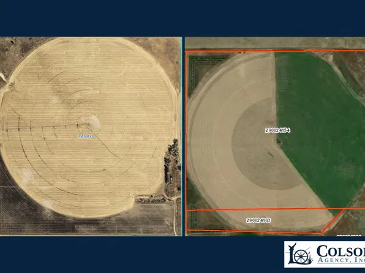Select the tree cluster beside the circular field
The width and height of the screenshot is (365, 273).
[x=172, y=160]
